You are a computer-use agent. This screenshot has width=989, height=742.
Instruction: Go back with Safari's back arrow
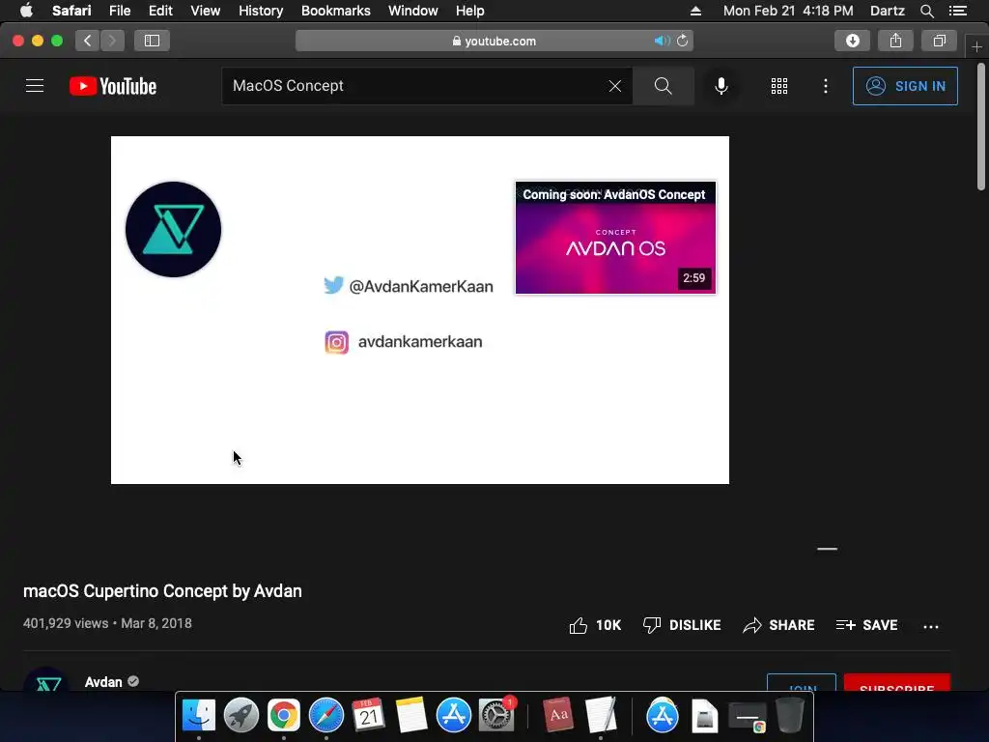pyautogui.click(x=88, y=41)
